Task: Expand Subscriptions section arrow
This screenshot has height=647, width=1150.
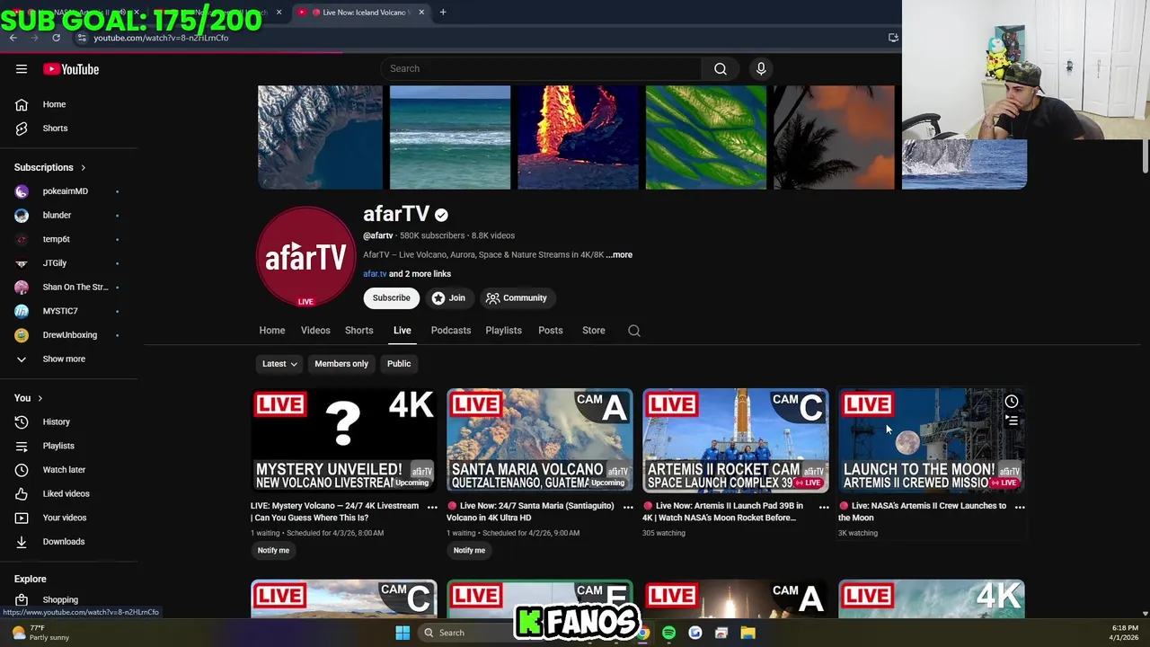Action: tap(83, 168)
